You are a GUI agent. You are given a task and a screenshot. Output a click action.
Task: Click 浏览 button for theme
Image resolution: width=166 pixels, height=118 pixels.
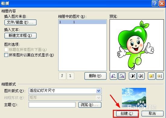tap(90, 105)
